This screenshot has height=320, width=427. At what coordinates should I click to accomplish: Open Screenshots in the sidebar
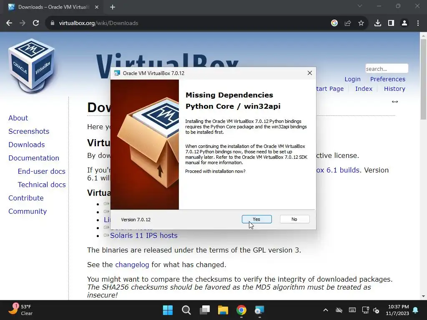click(x=29, y=131)
